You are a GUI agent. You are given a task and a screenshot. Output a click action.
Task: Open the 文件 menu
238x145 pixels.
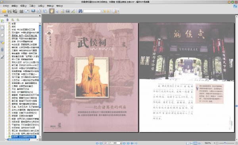tap(6, 6)
